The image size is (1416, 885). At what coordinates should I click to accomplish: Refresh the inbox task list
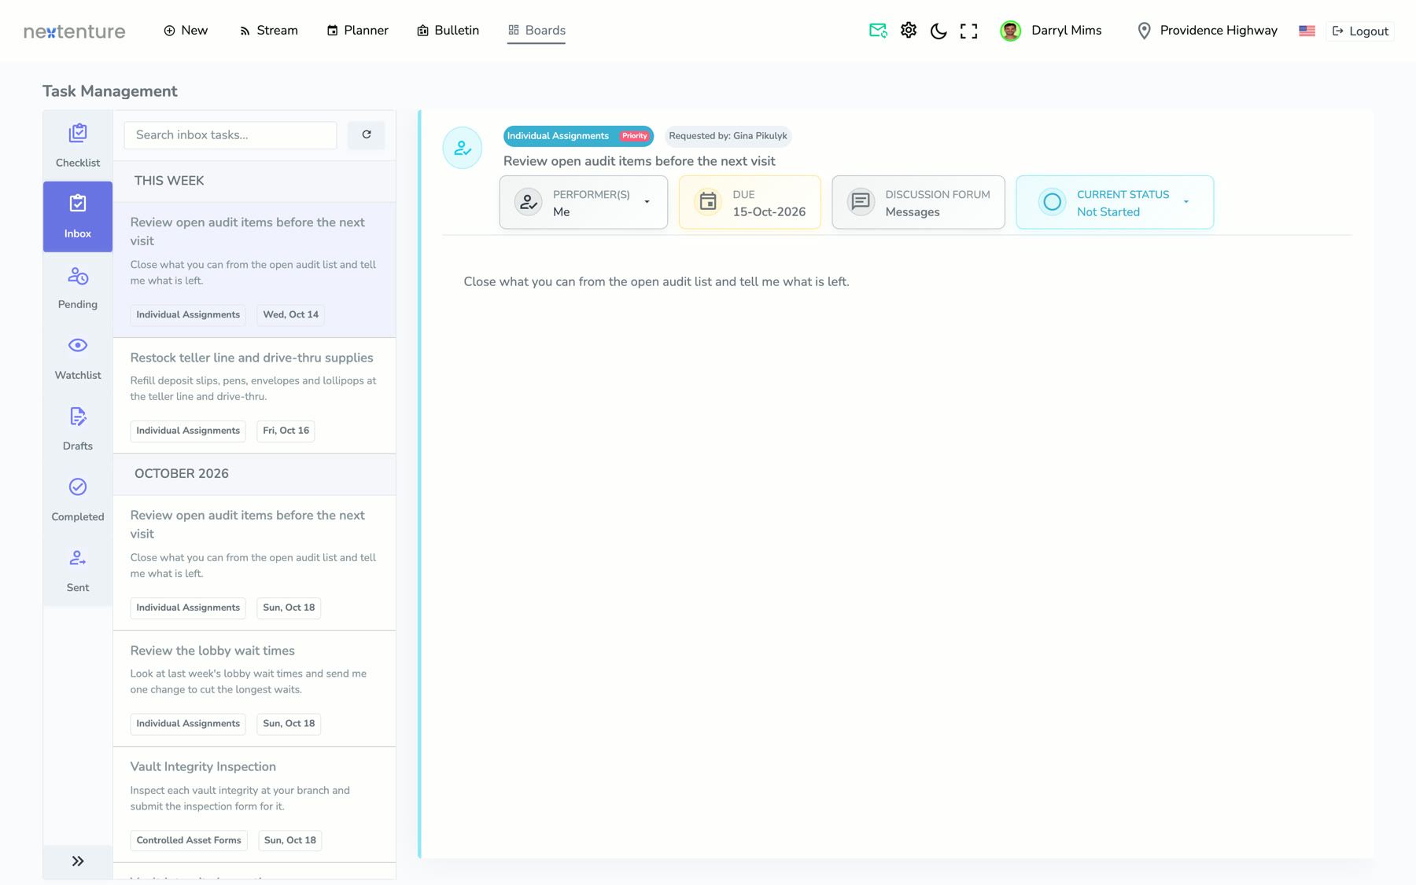coord(367,135)
